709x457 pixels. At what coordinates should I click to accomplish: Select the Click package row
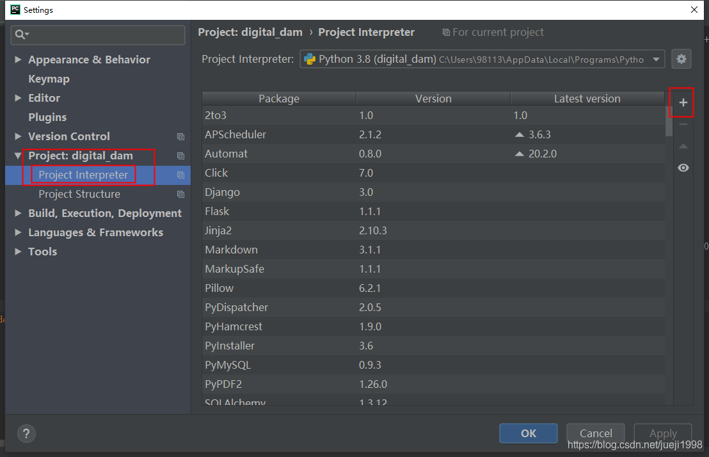pyautogui.click(x=433, y=173)
